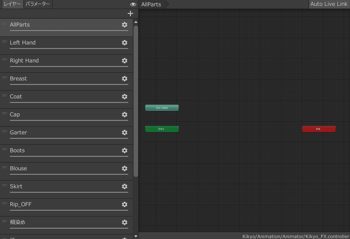The width and height of the screenshot is (350, 239).
Task: Select the Rip_OFF layer row
Action: click(66, 208)
